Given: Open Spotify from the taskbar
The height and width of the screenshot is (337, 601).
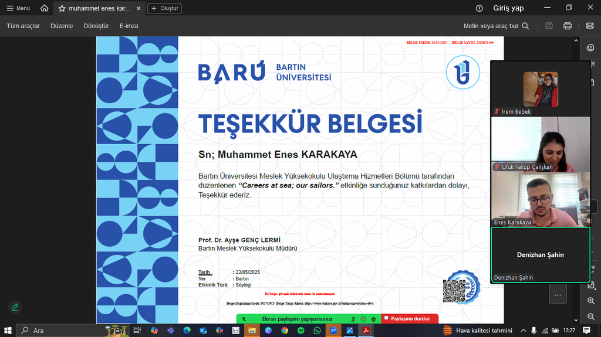Looking at the screenshot, I should pos(301,331).
